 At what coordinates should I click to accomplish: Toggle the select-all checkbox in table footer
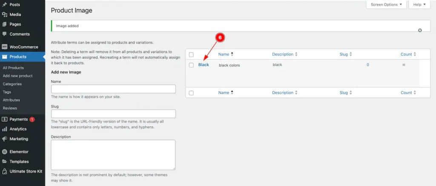[191, 93]
